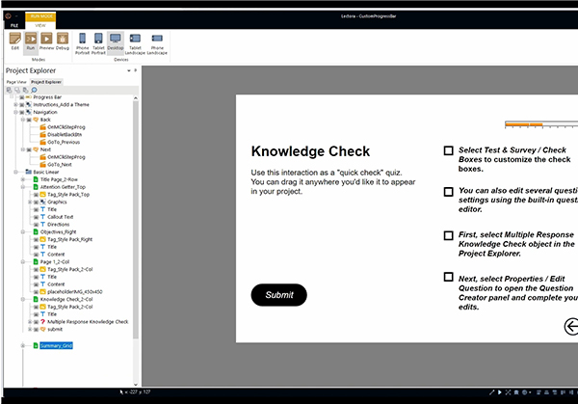Collapse the Basic Linear chapter node

(x=15, y=172)
